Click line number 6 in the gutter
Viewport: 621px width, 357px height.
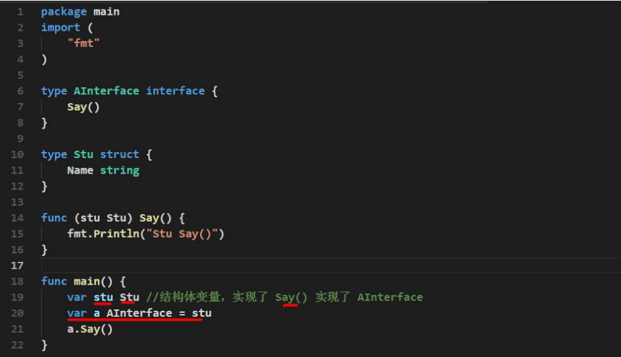20,91
